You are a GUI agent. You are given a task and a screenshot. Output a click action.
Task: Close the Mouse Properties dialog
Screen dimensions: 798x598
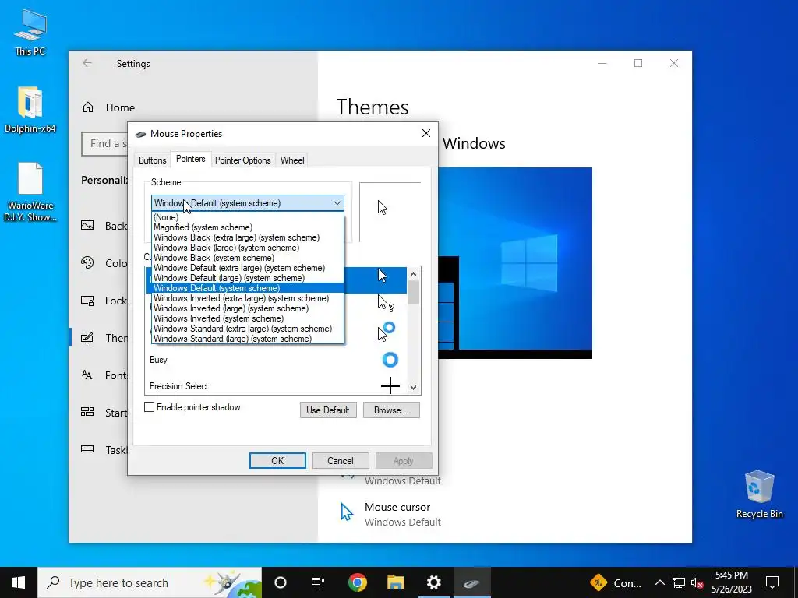(x=426, y=133)
